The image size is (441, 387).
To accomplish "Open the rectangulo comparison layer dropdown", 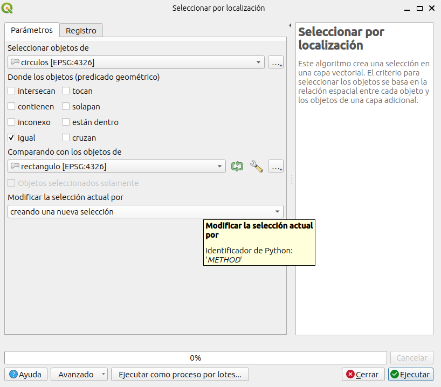I will pyautogui.click(x=117, y=167).
